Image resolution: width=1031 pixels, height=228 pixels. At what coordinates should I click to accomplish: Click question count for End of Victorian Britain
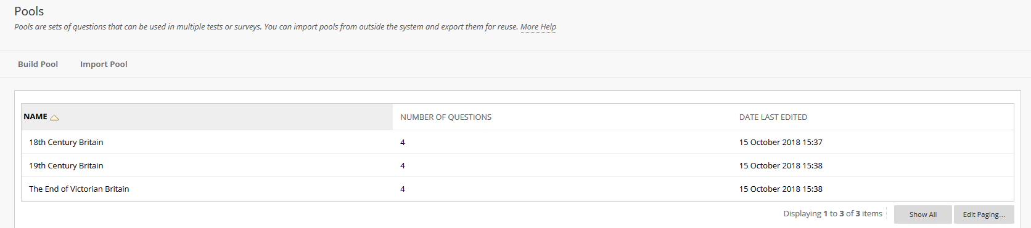tap(403, 189)
